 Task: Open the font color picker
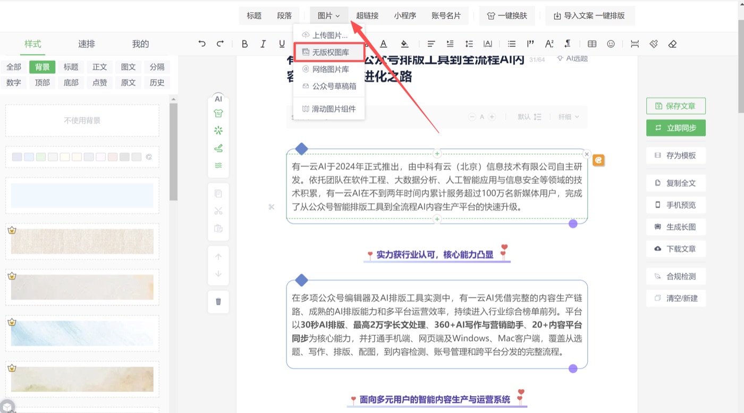click(x=383, y=44)
